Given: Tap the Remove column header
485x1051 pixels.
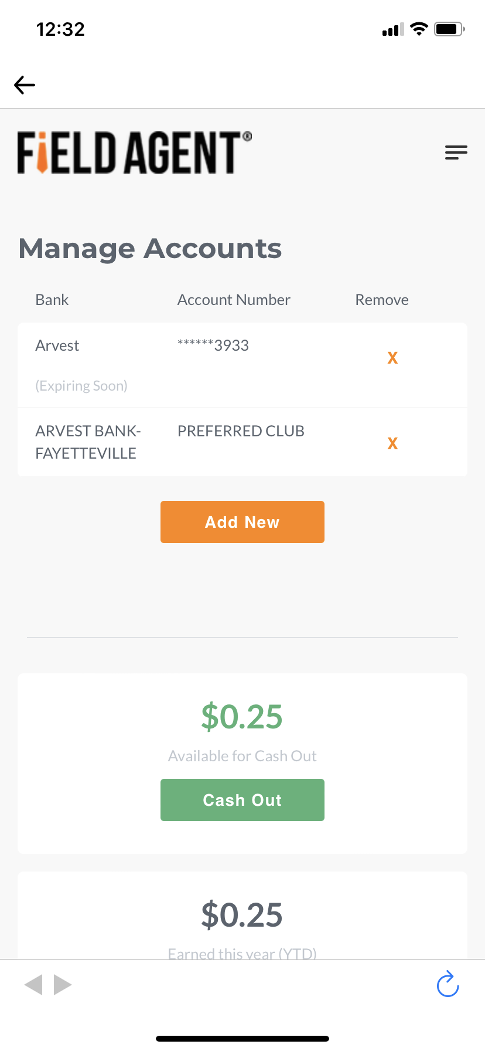Looking at the screenshot, I should 382,300.
